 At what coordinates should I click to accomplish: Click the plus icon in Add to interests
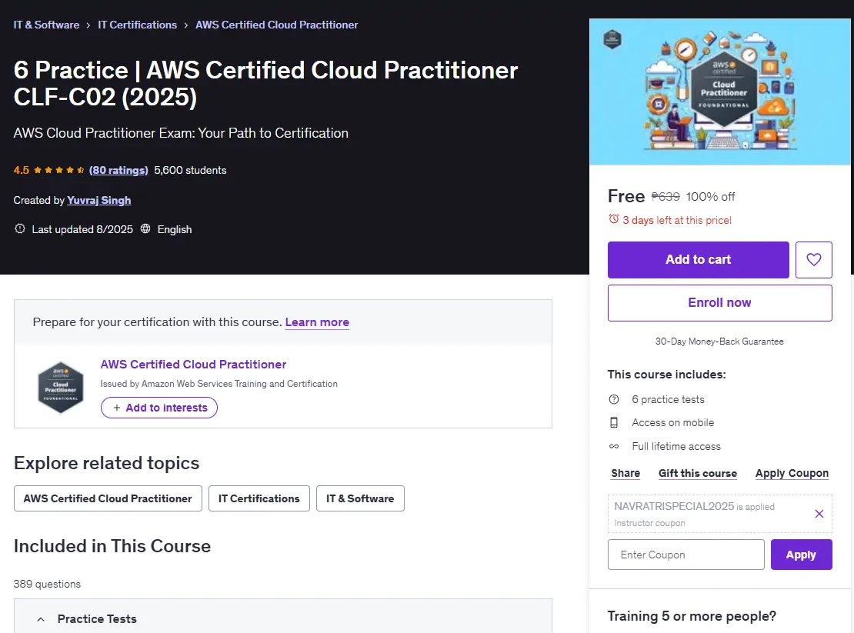pyautogui.click(x=116, y=408)
